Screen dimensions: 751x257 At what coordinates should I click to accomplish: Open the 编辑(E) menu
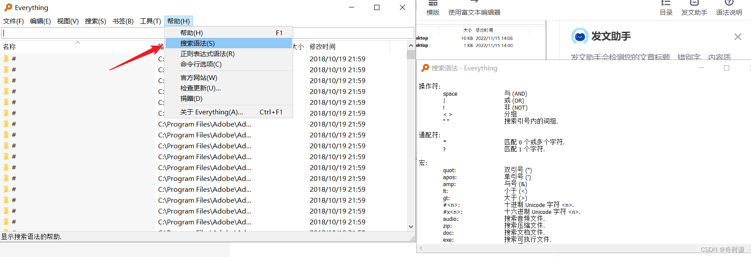pos(41,21)
